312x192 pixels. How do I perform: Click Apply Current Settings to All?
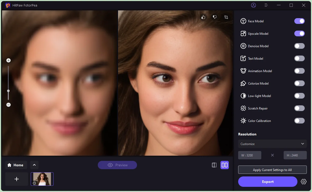(272, 170)
